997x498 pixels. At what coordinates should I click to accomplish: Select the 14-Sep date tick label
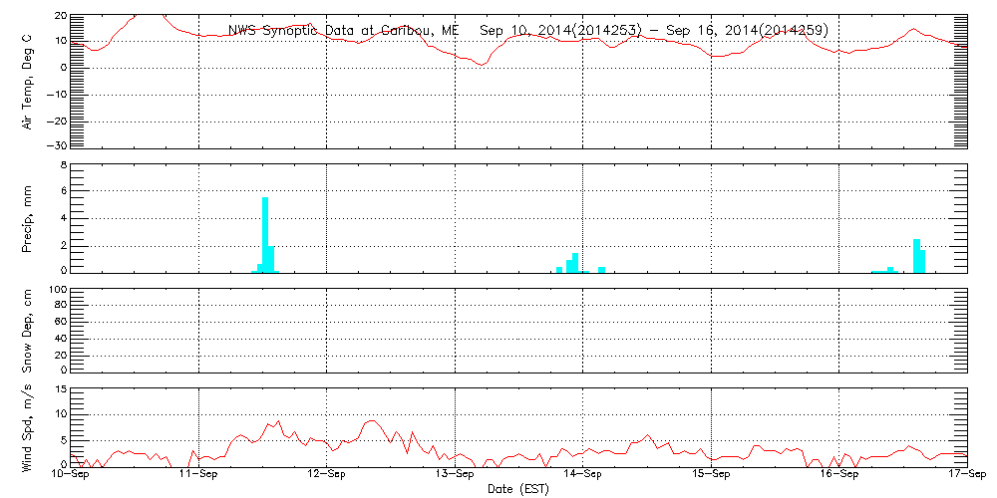click(x=583, y=475)
